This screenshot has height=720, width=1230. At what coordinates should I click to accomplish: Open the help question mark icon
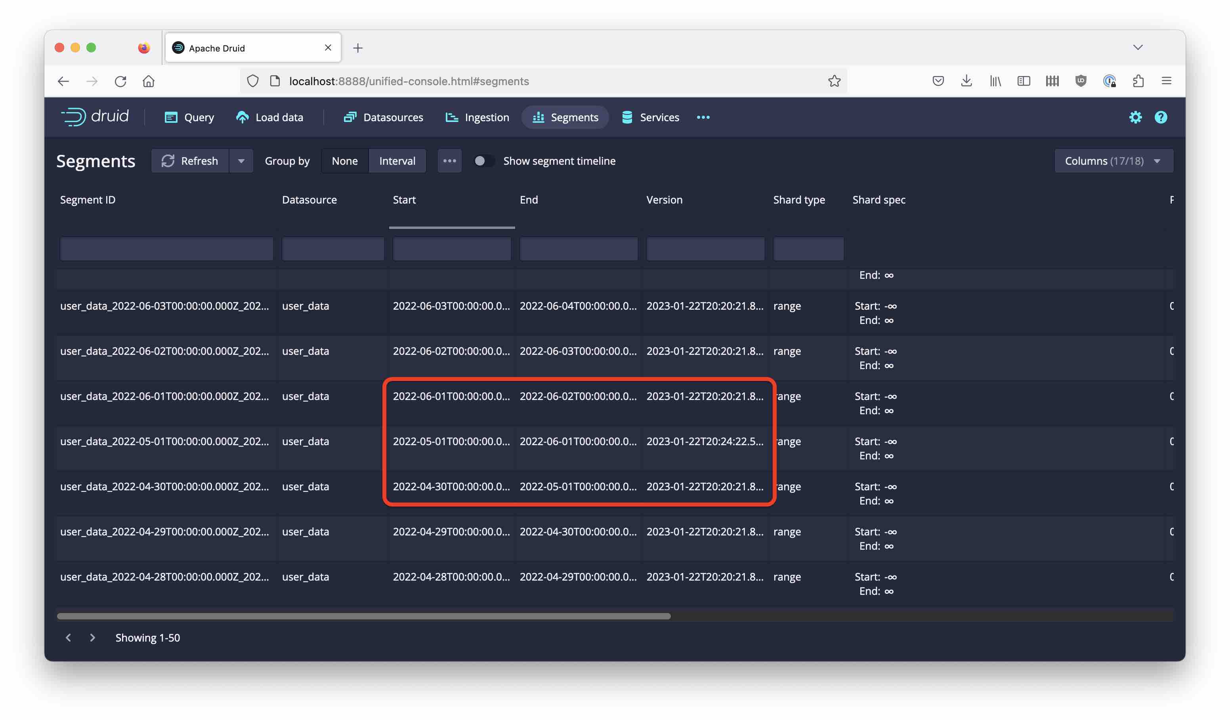(x=1161, y=117)
